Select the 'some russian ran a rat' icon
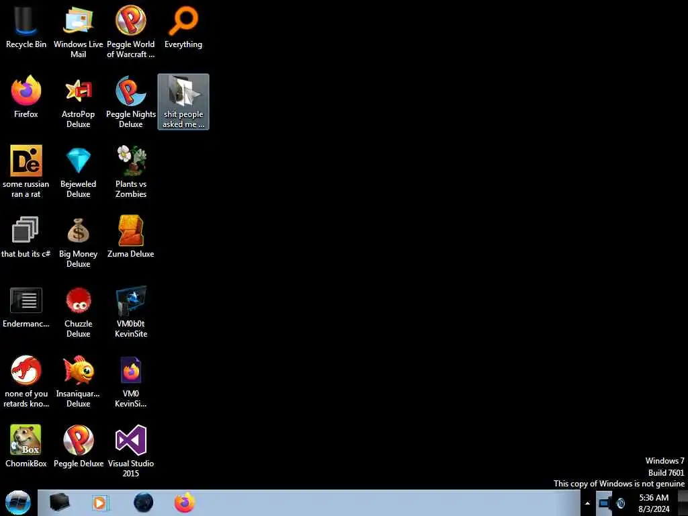This screenshot has height=516, width=688. pyautogui.click(x=26, y=161)
